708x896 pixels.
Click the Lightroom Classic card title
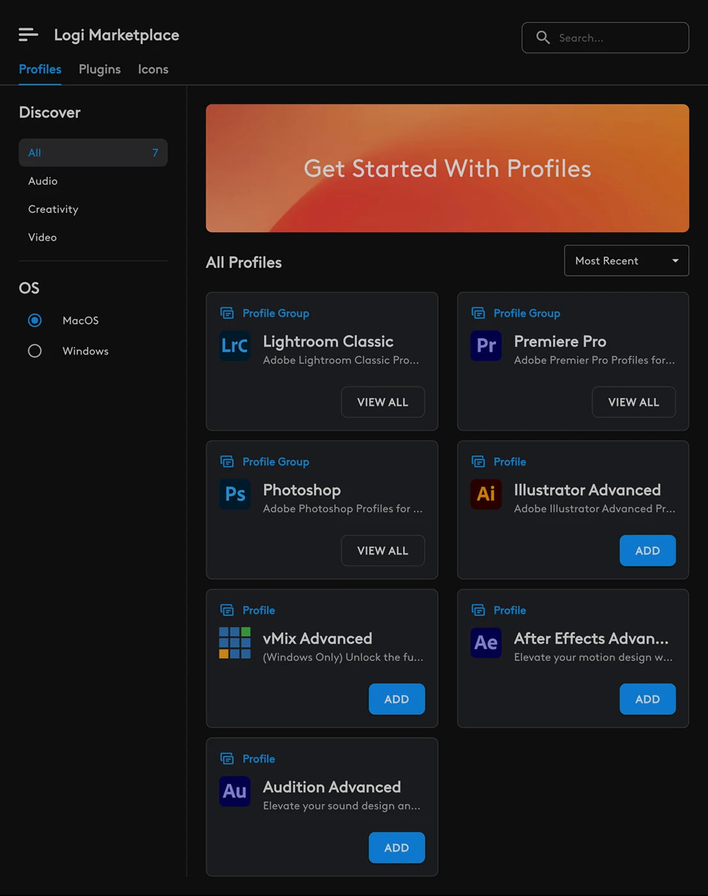(x=328, y=341)
